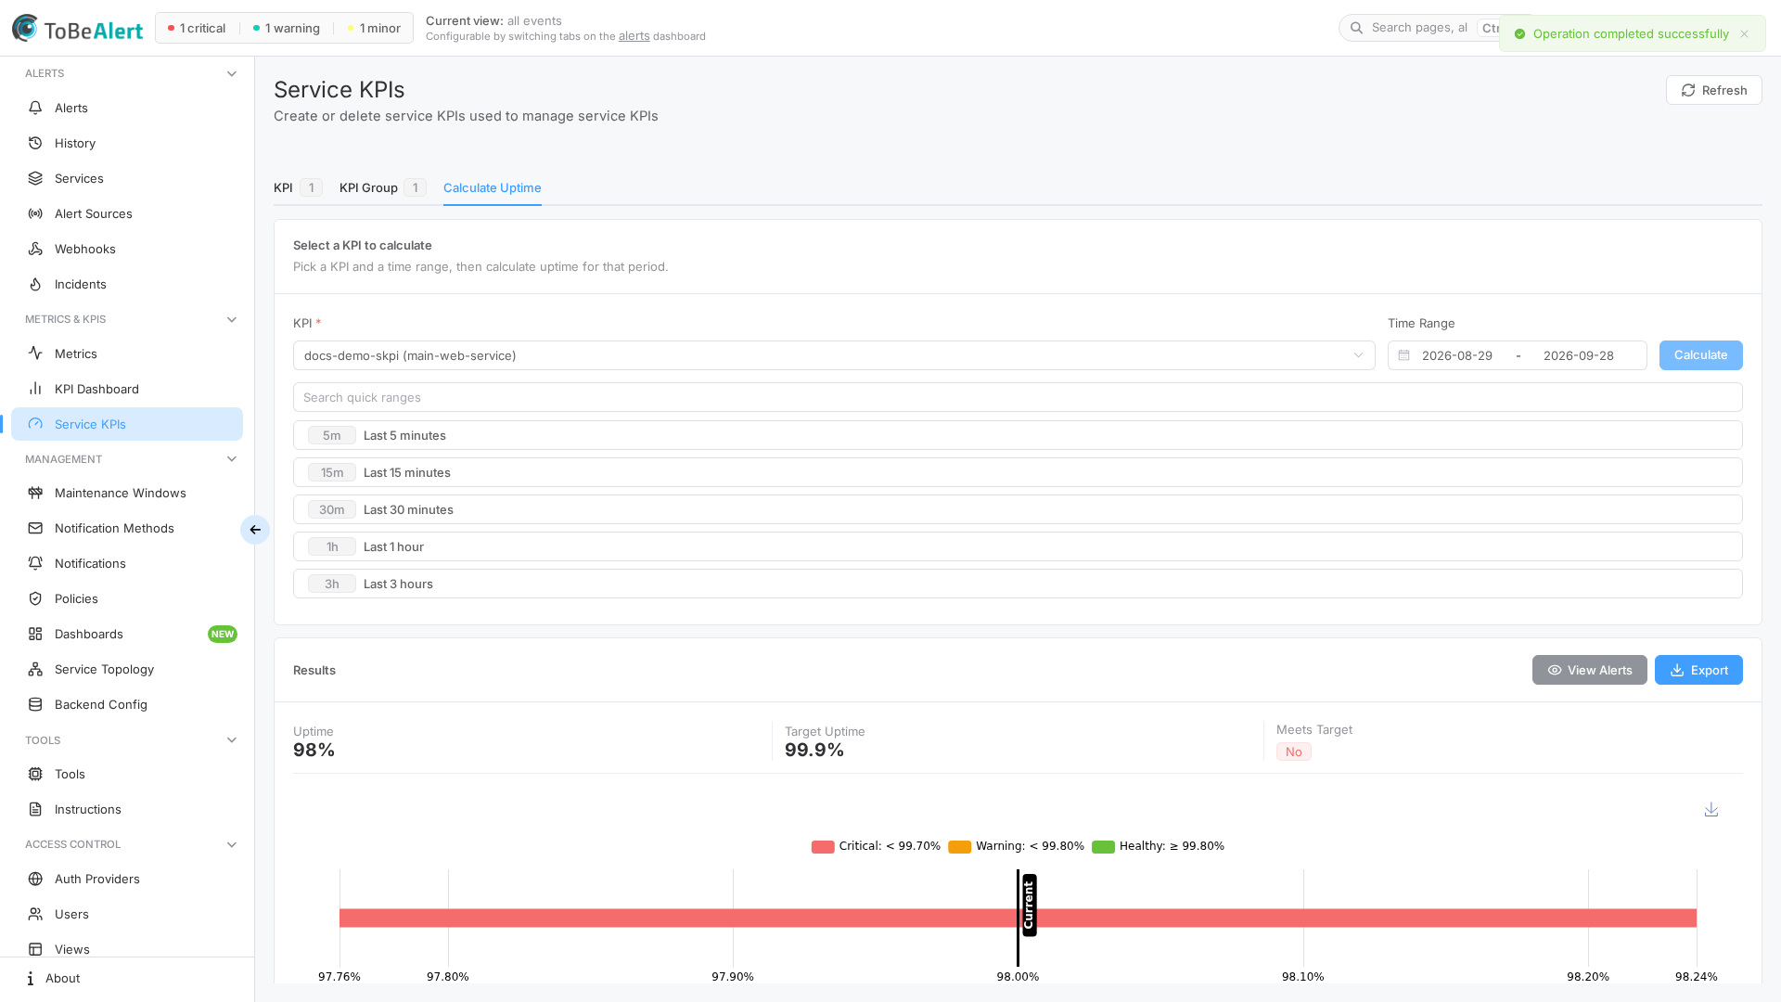This screenshot has height=1002, width=1781.
Task: Choose Last 1 hour quick range
Action: [1018, 546]
